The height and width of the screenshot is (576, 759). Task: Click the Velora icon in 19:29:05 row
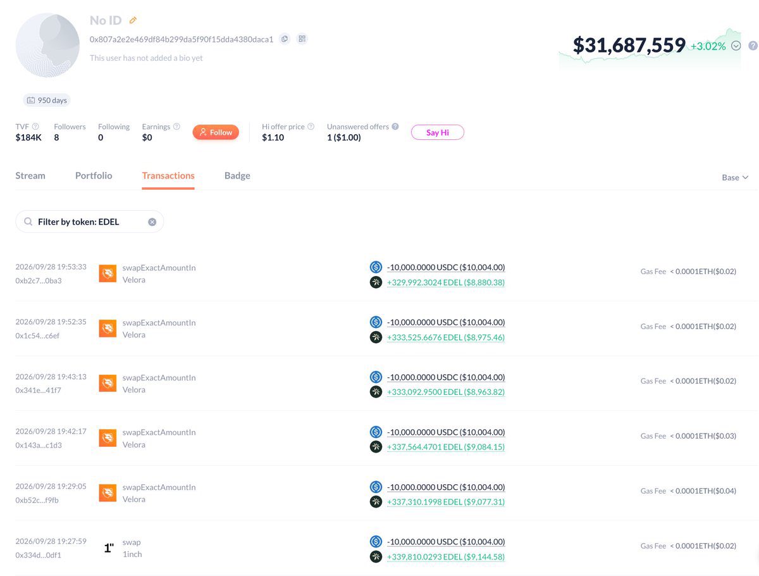pos(108,493)
